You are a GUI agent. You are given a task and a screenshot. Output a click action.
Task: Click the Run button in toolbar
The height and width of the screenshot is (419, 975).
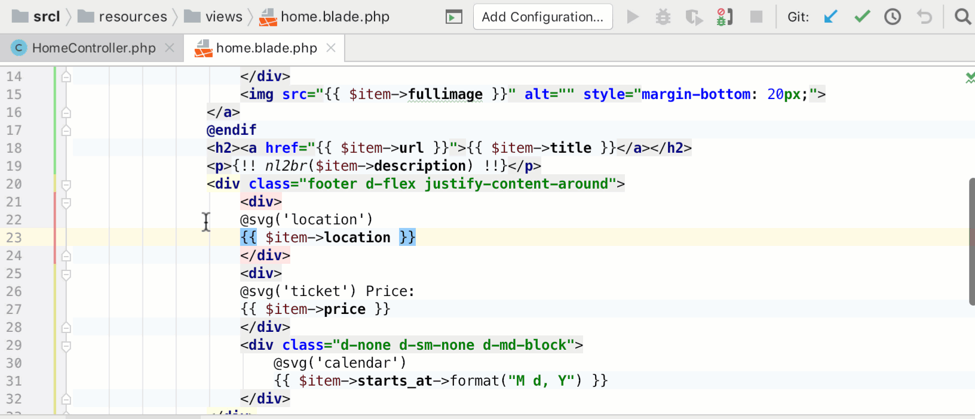tap(633, 17)
